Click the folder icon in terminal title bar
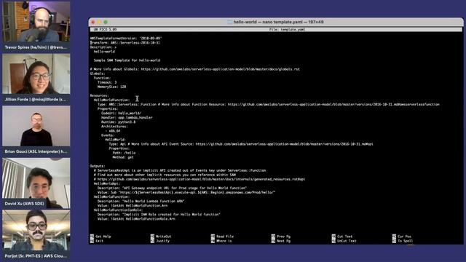466x262 pixels. click(229, 22)
